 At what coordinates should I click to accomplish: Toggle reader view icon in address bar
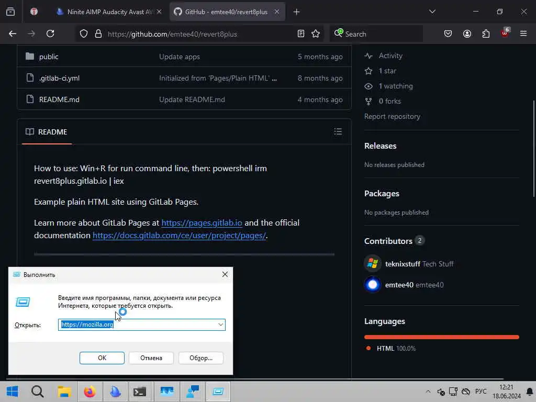301,33
